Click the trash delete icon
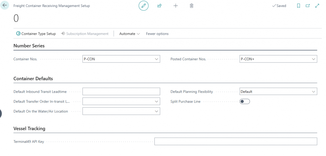326x156 pixels. tap(191, 6)
